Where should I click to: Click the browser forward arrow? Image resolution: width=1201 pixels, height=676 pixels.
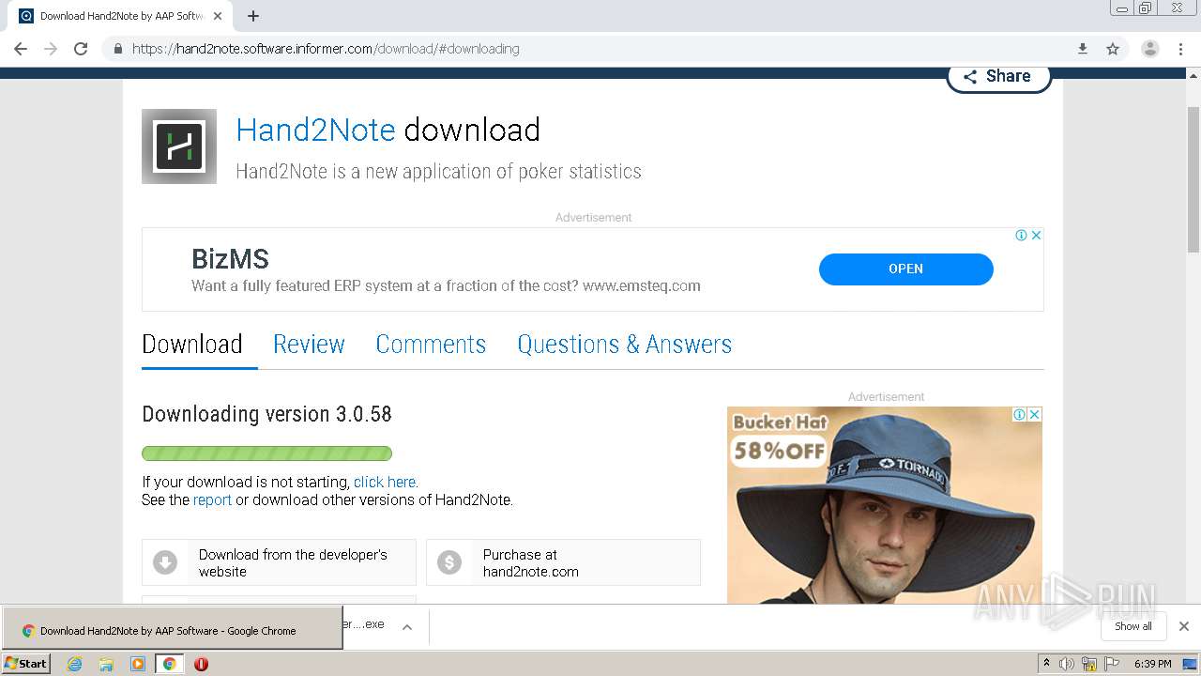pyautogui.click(x=51, y=49)
